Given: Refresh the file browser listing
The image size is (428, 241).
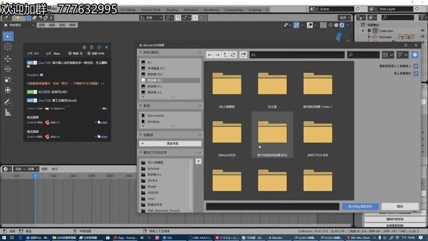Looking at the screenshot, I should [233, 55].
